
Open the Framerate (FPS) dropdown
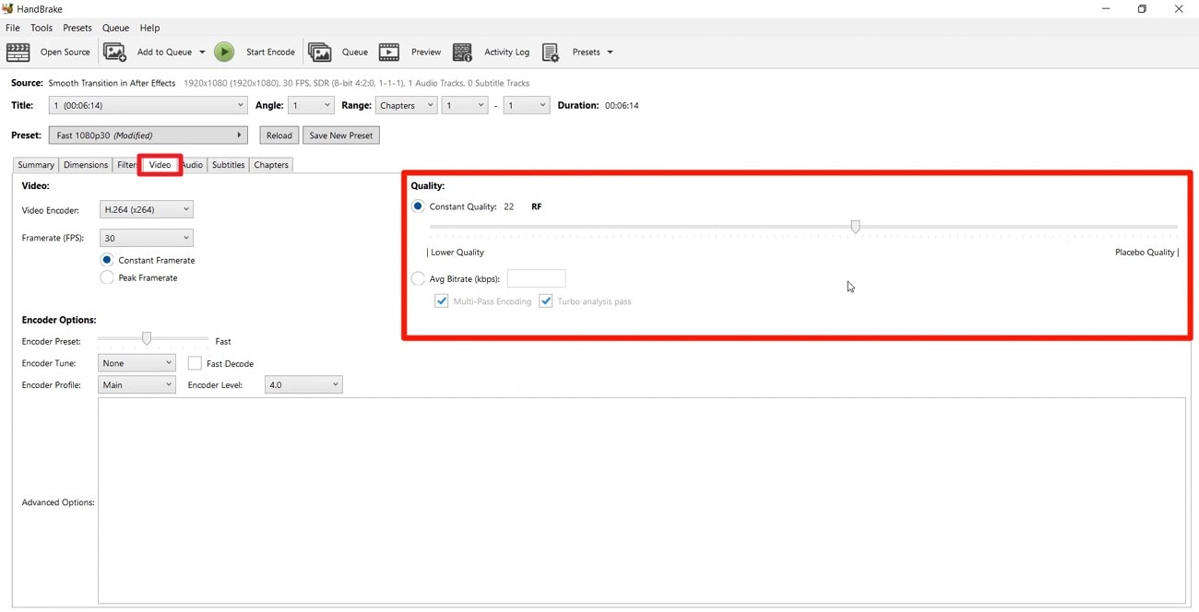[146, 238]
